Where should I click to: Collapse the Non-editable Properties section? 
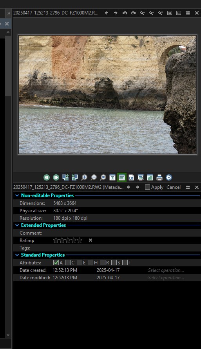click(17, 195)
